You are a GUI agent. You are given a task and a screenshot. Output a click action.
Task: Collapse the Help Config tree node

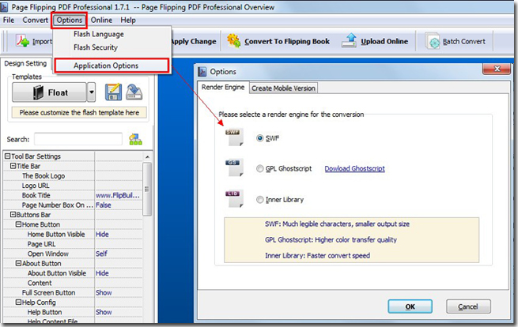pos(18,303)
